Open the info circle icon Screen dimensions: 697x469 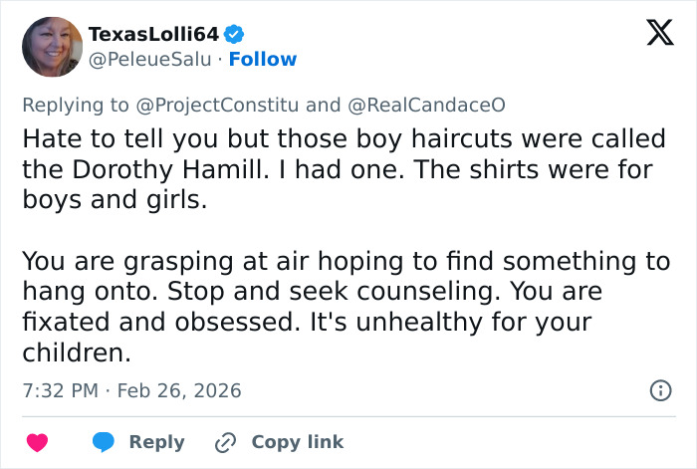(660, 390)
